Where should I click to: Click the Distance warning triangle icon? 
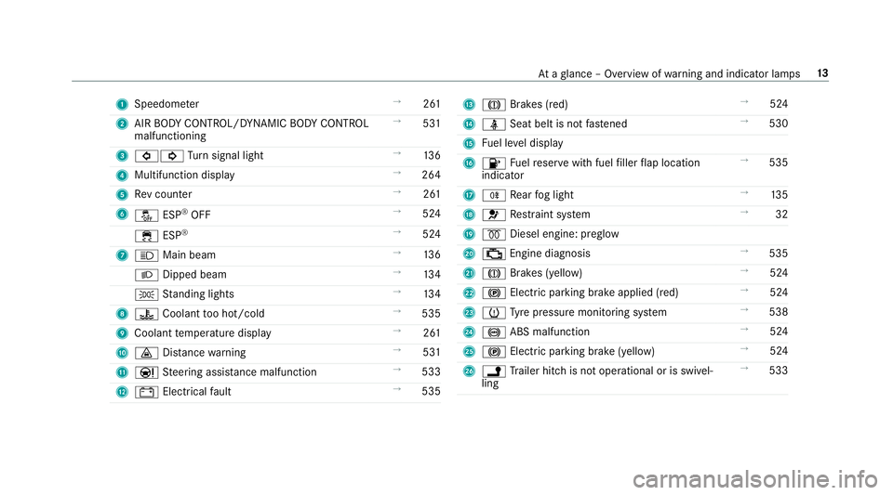[x=146, y=354]
